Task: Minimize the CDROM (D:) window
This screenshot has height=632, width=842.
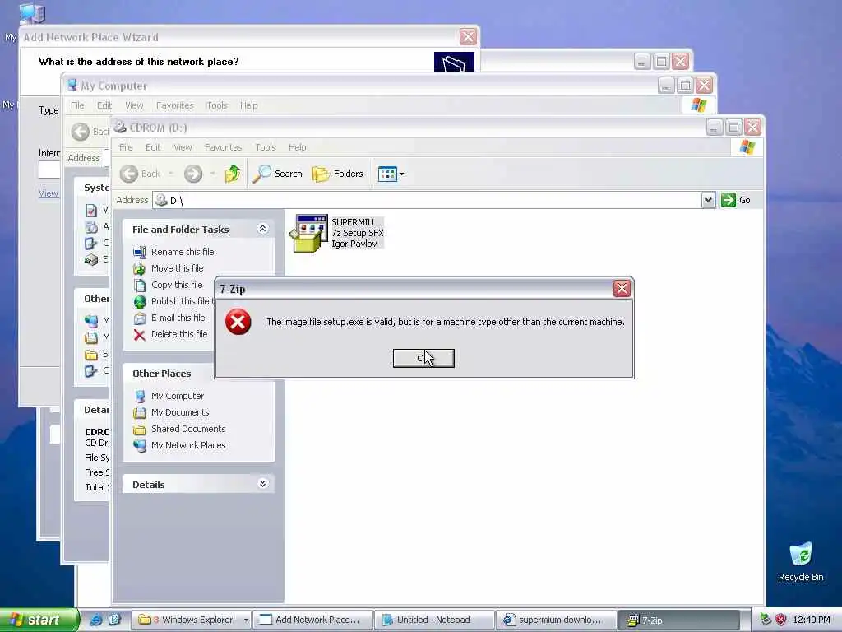Action: [714, 128]
